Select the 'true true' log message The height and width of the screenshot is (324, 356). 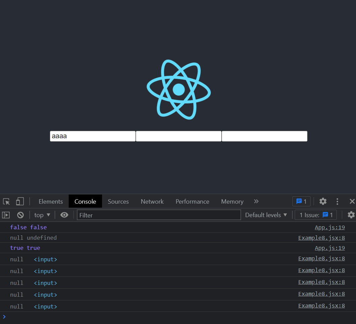pos(25,248)
